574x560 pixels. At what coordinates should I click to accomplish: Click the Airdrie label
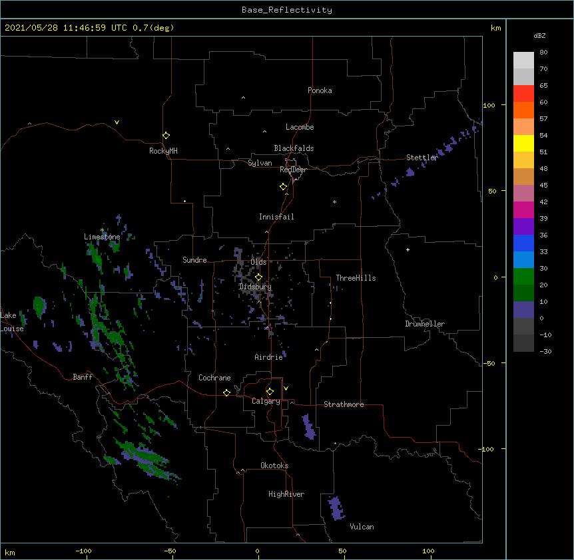coord(269,357)
